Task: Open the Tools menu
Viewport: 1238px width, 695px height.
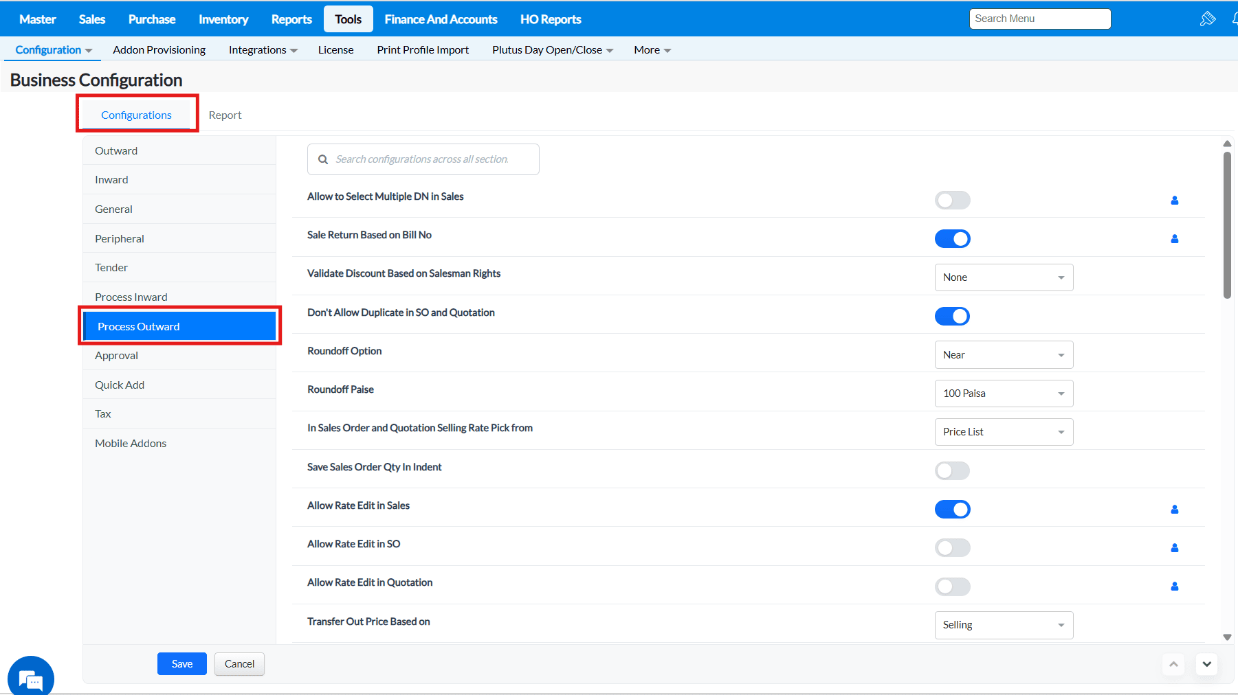Action: (x=349, y=19)
